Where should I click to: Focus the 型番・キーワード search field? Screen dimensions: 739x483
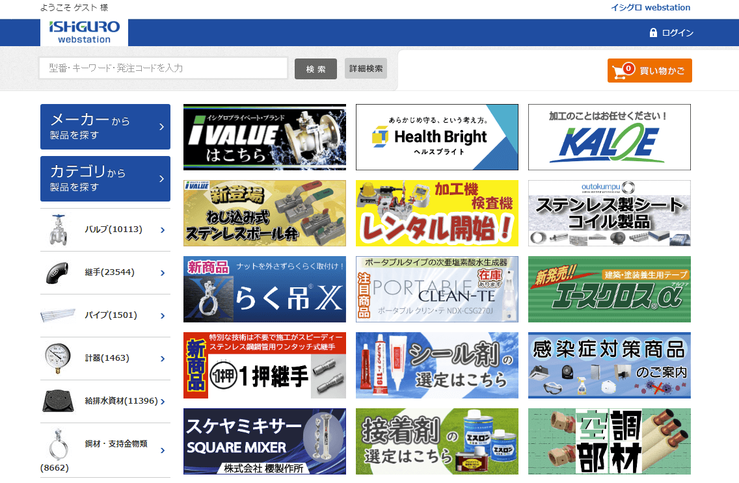(163, 68)
